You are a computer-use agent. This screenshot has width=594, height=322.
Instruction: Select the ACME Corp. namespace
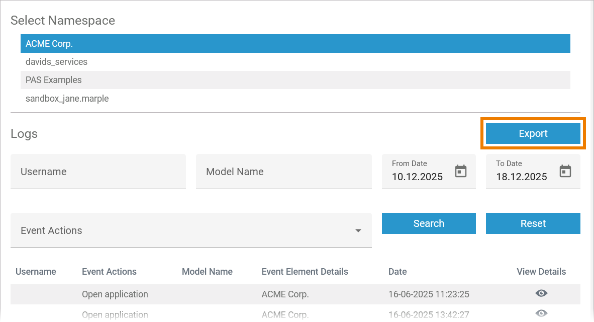click(x=295, y=44)
